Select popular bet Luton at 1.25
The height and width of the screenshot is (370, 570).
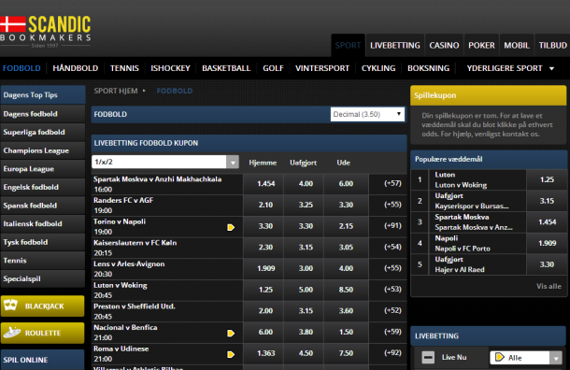(547, 179)
